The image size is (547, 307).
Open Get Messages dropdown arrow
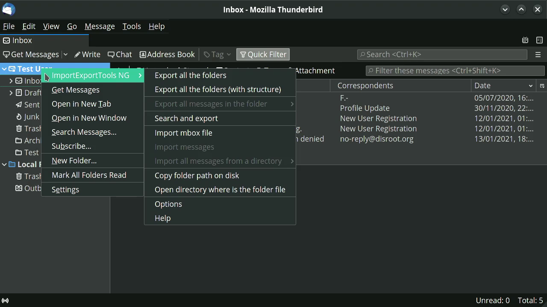click(65, 55)
